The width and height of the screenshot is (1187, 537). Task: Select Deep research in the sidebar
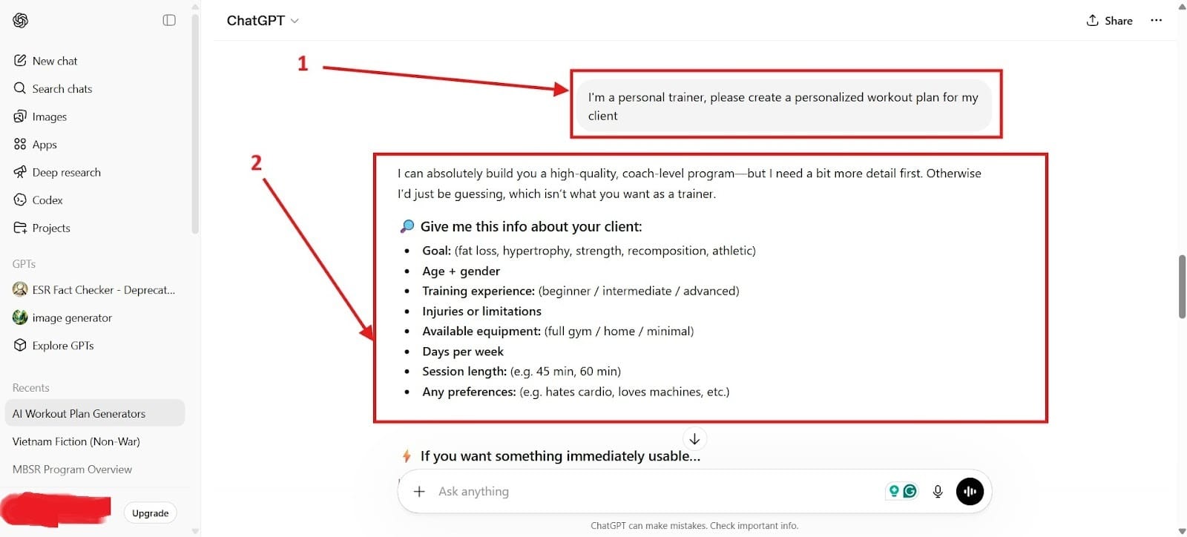pyautogui.click(x=66, y=172)
